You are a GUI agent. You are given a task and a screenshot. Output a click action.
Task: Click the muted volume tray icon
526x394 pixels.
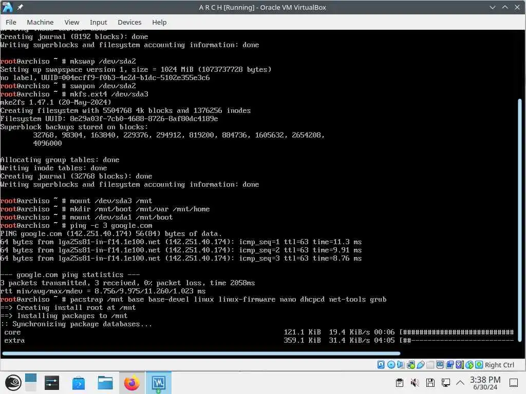click(x=415, y=383)
